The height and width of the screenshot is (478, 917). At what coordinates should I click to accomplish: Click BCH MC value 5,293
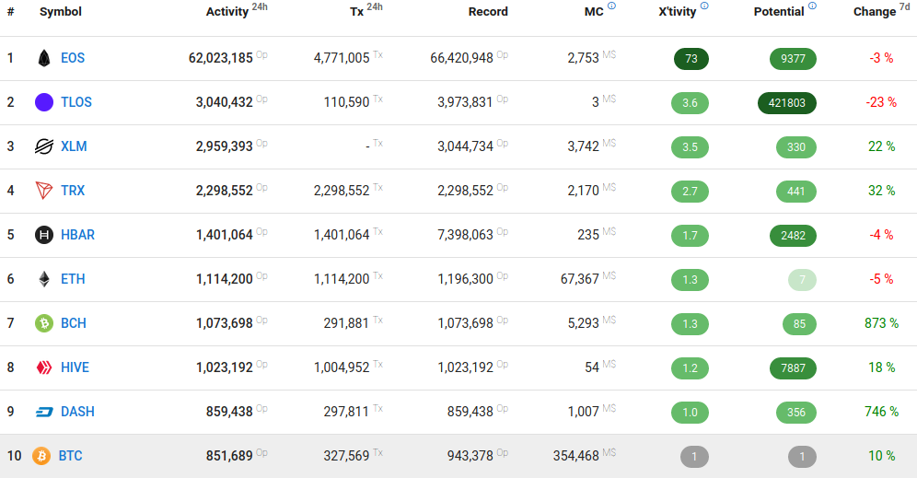(x=583, y=323)
